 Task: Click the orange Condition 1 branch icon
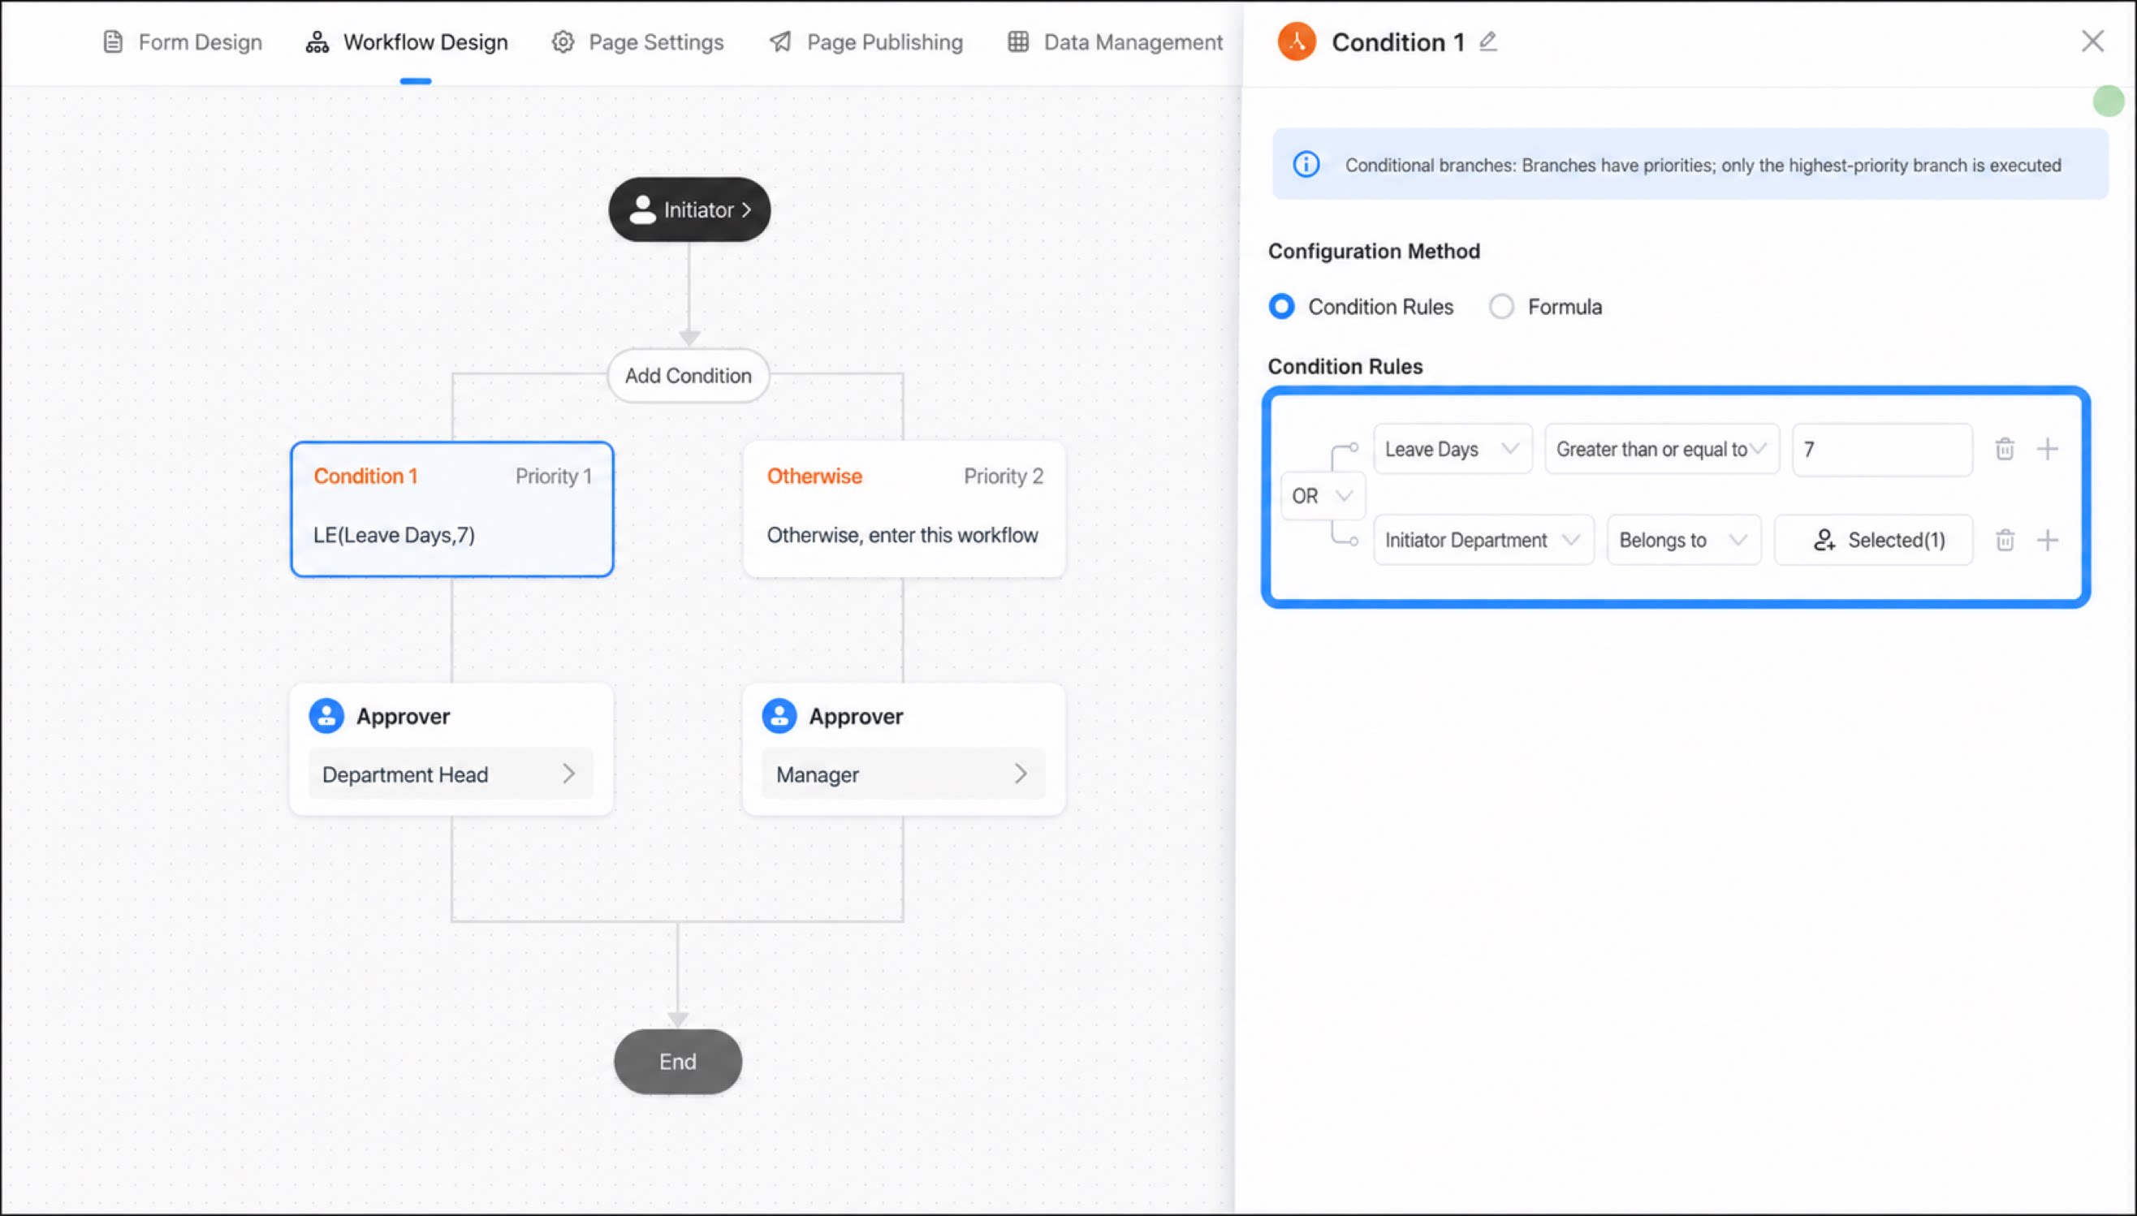click(1296, 41)
